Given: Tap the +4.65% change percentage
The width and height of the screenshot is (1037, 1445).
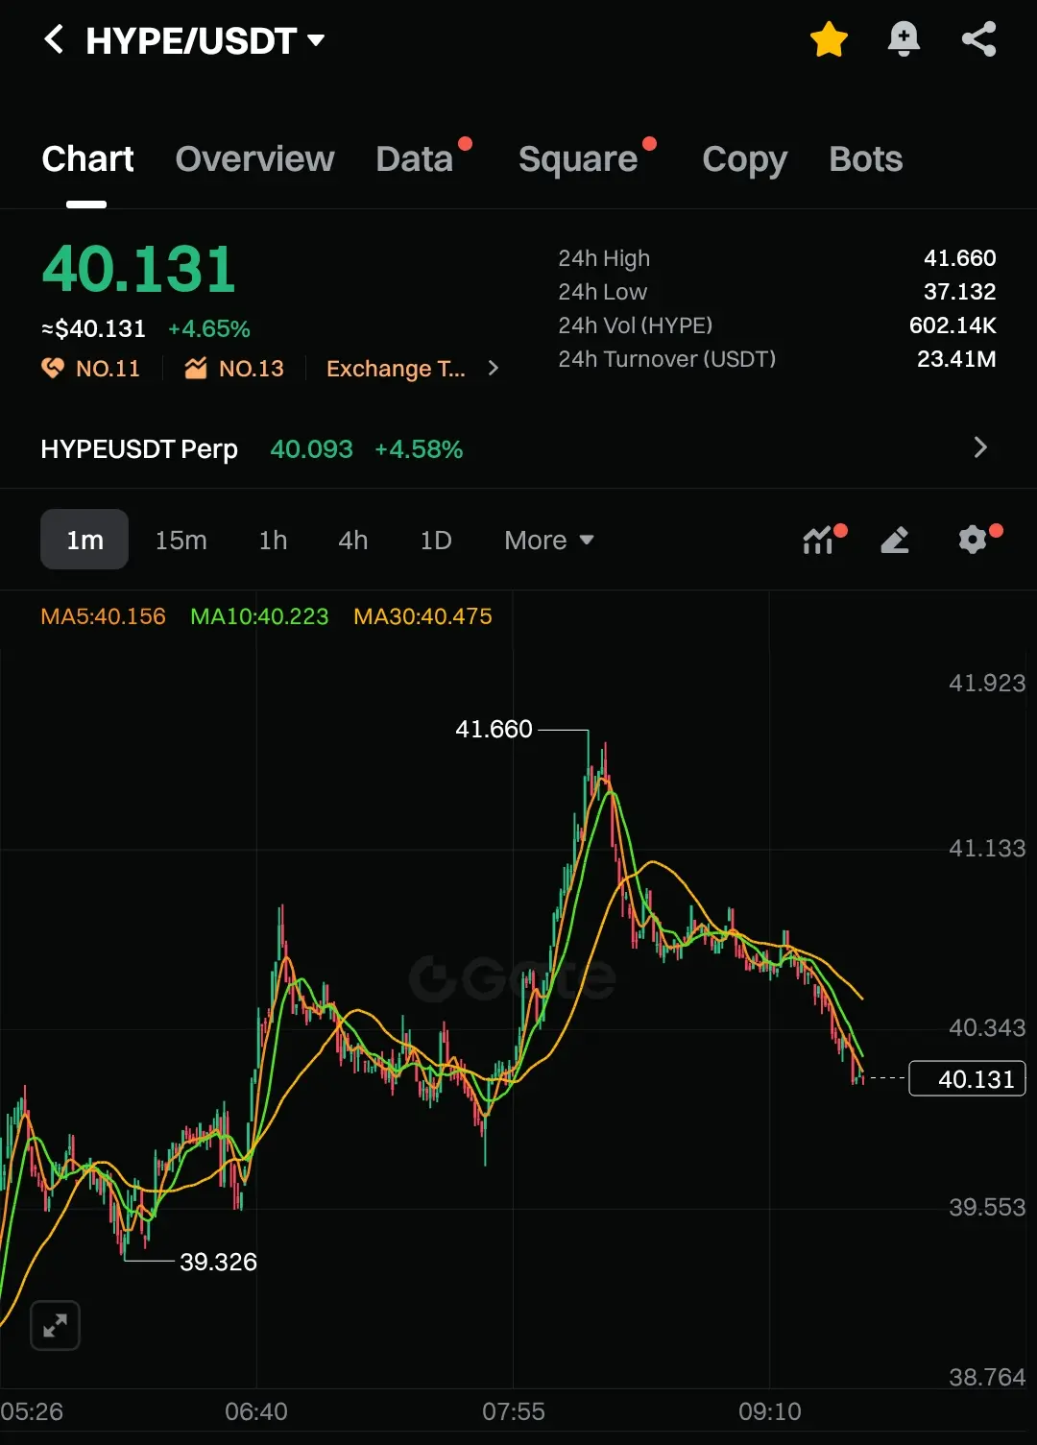Looking at the screenshot, I should tap(208, 329).
